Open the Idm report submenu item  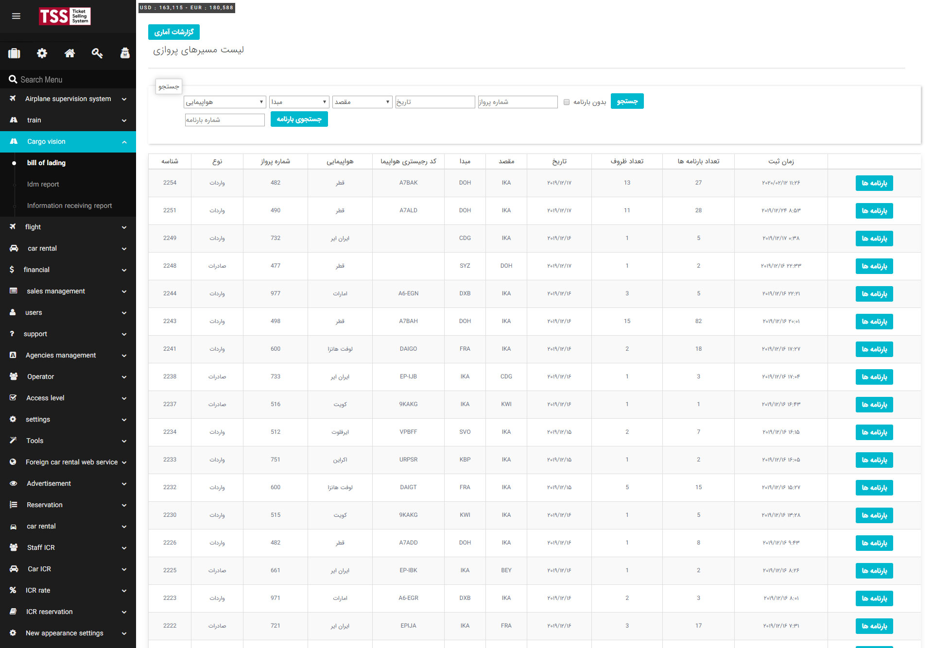43,184
